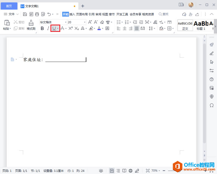Screen dimensions: 217x174
Task: Click the vertical scrollbar
Action: point(205,93)
